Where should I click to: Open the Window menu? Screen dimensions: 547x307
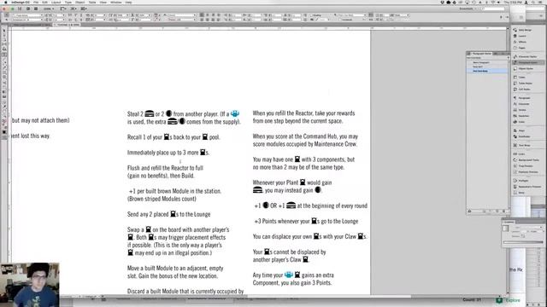(116, 3)
